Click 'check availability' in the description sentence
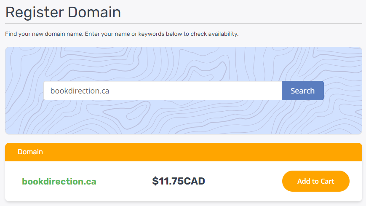 pos(214,34)
